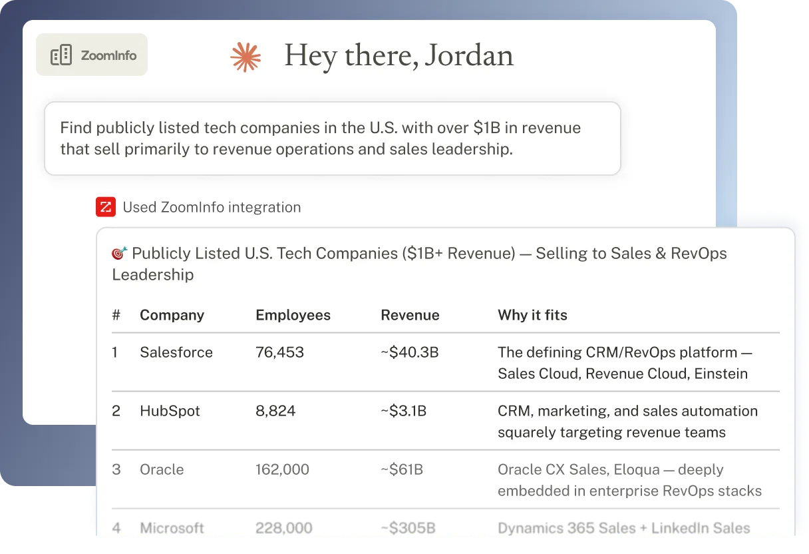Click the revenue value '~$40.3B'

coord(410,352)
